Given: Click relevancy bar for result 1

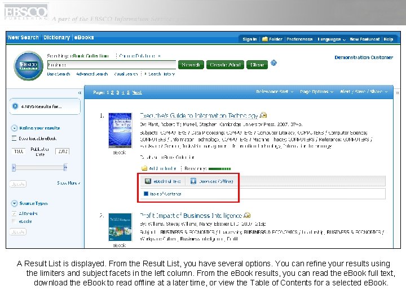Looking at the screenshot, I should (219, 168).
